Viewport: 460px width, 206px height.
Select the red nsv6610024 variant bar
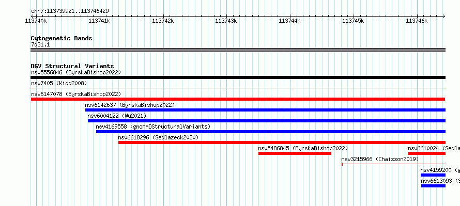pos(427,153)
